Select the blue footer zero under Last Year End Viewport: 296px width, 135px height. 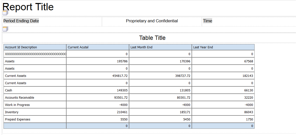(252, 126)
